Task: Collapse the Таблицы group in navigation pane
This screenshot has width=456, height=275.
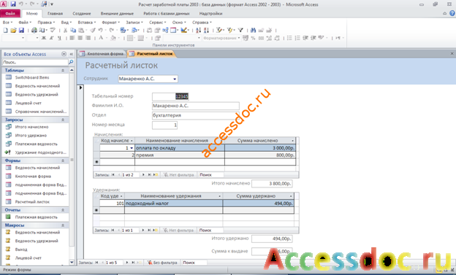Action: click(63, 70)
